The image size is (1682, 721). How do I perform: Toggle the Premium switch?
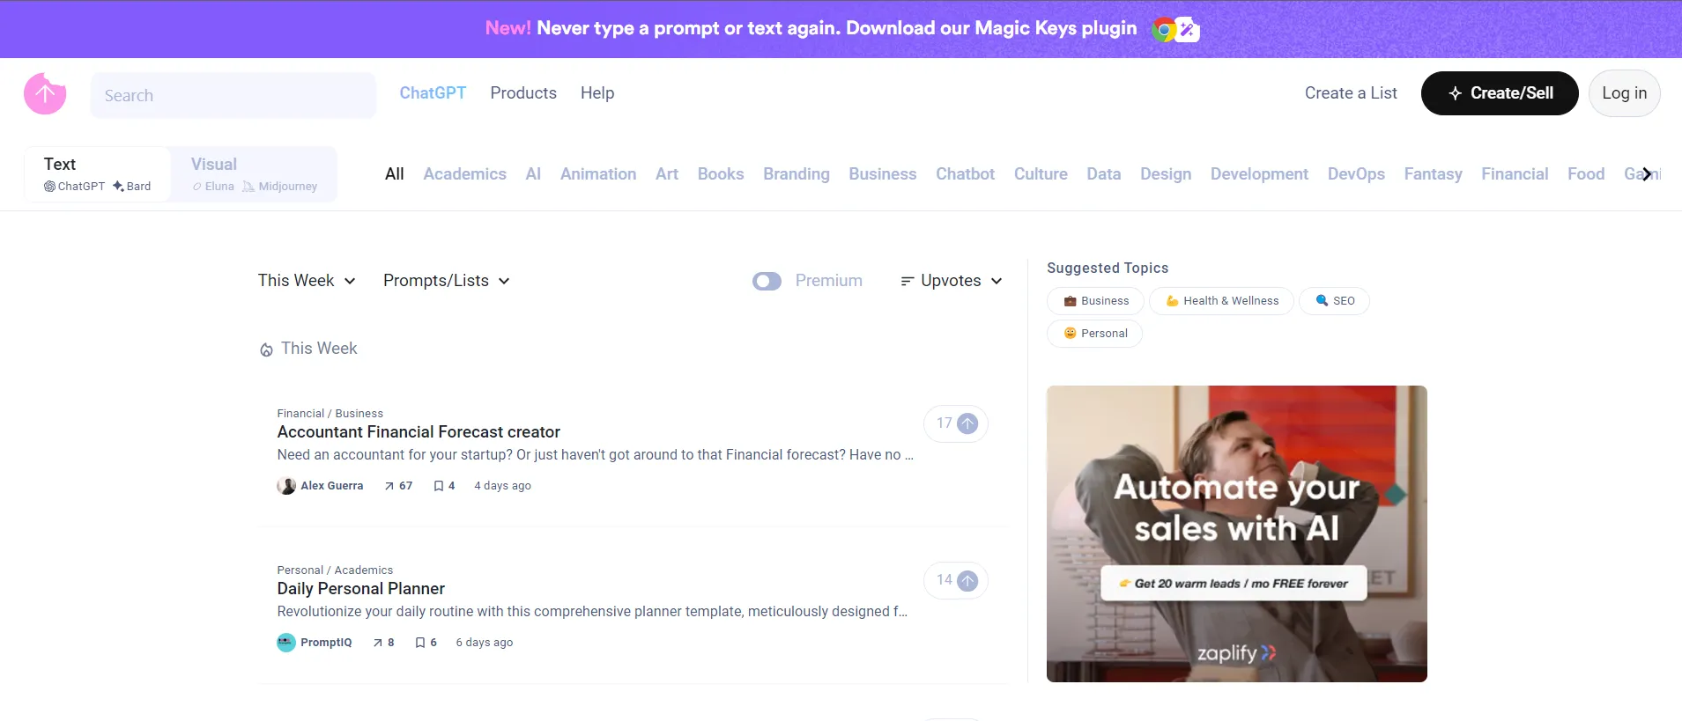767,281
